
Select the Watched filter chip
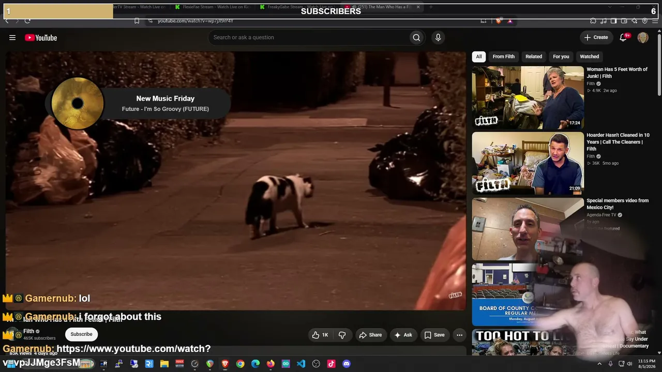[590, 56]
